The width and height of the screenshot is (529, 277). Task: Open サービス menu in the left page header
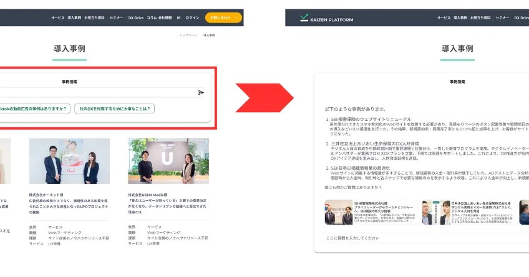point(57,18)
